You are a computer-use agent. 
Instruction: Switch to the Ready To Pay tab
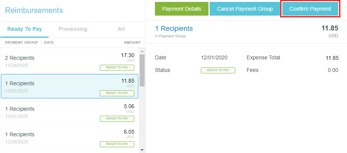(24, 29)
